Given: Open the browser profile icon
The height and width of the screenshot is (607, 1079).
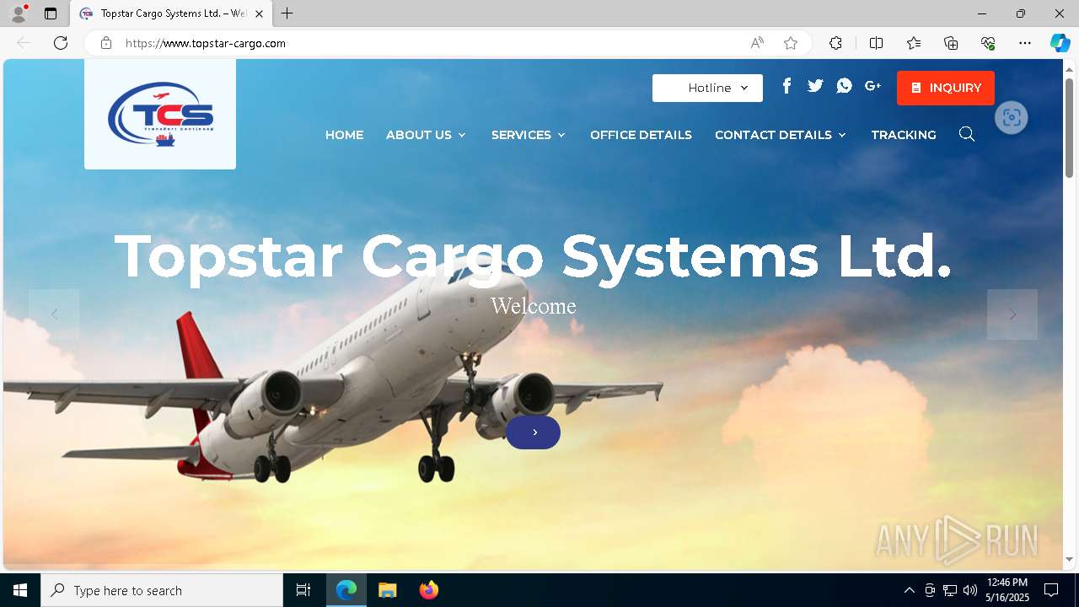Looking at the screenshot, I should point(19,13).
